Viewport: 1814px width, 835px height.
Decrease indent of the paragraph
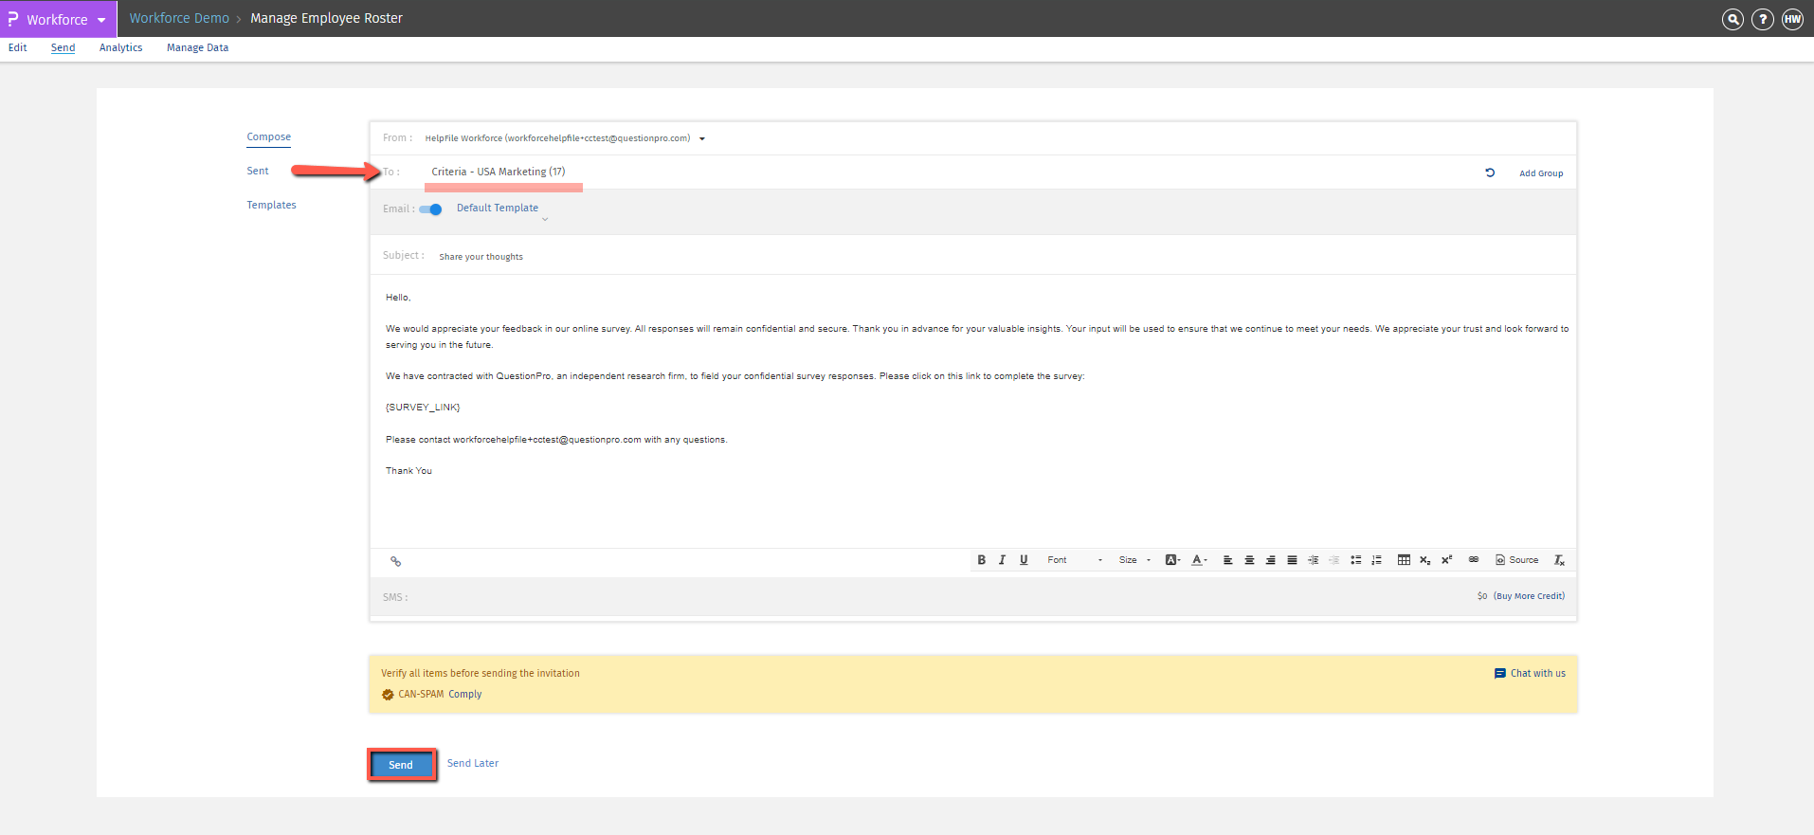click(x=1333, y=560)
